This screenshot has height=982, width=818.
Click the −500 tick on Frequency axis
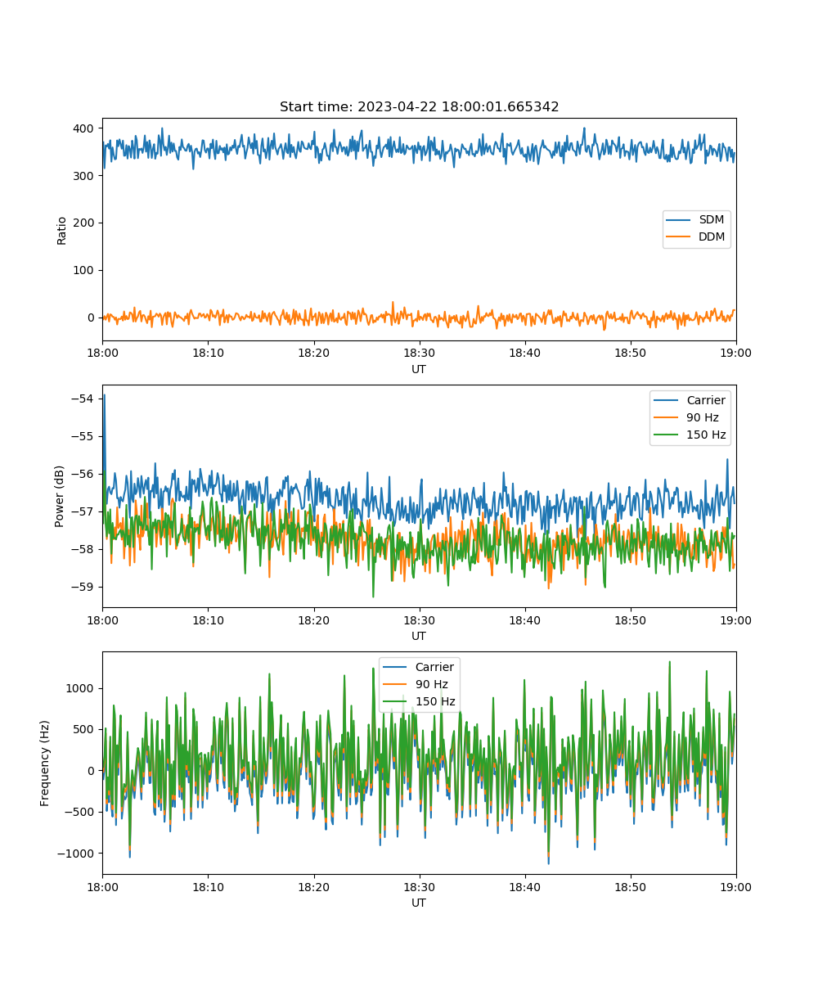pos(80,812)
